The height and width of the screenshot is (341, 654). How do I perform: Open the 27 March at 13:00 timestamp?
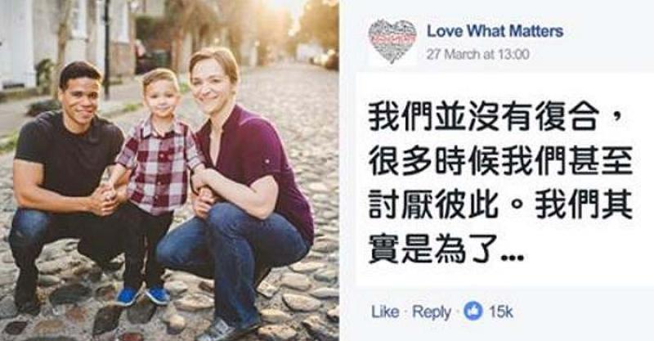click(477, 54)
